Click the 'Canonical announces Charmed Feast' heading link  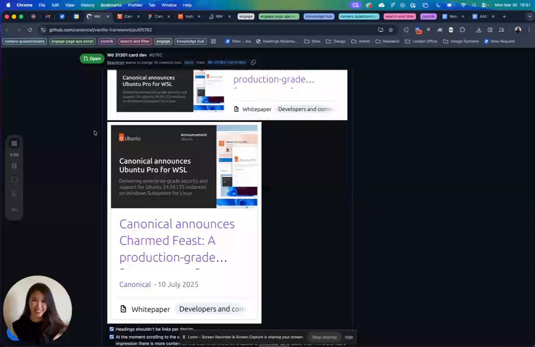177,240
